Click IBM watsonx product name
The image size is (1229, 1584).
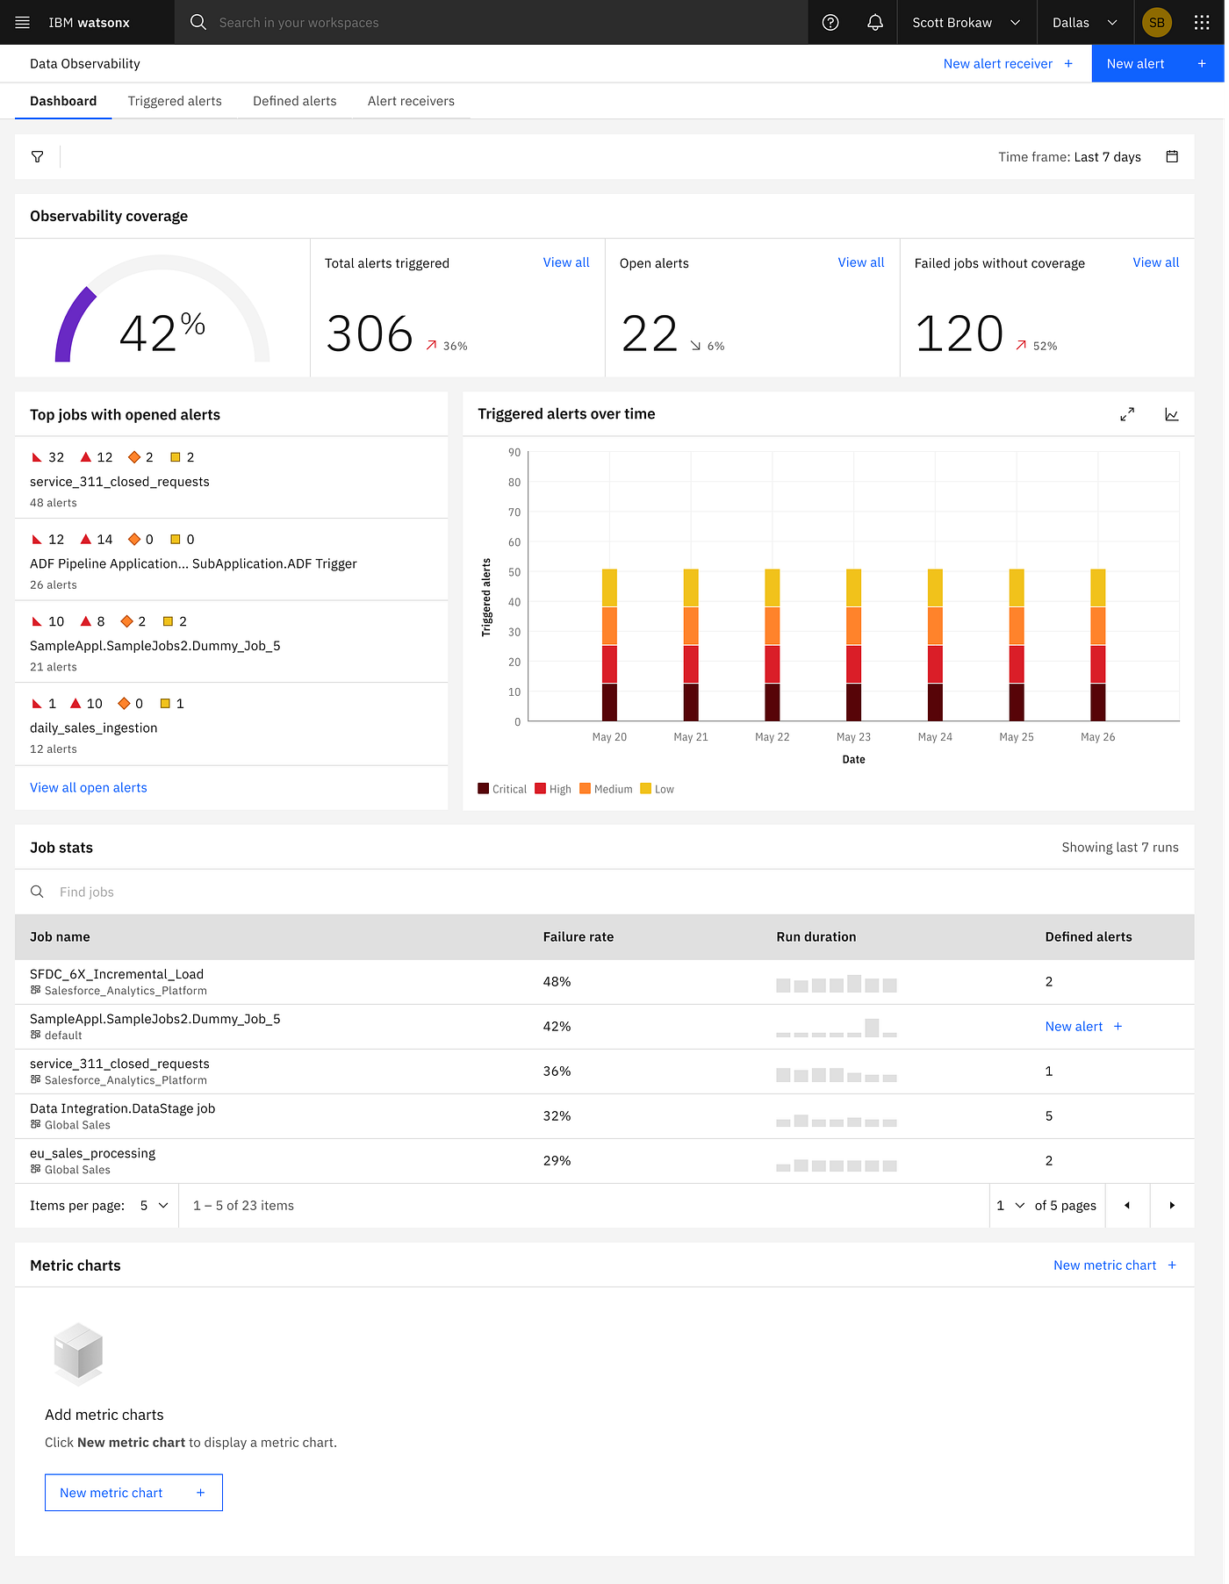89,23
